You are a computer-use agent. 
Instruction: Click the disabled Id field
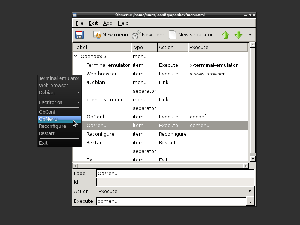click(175, 182)
